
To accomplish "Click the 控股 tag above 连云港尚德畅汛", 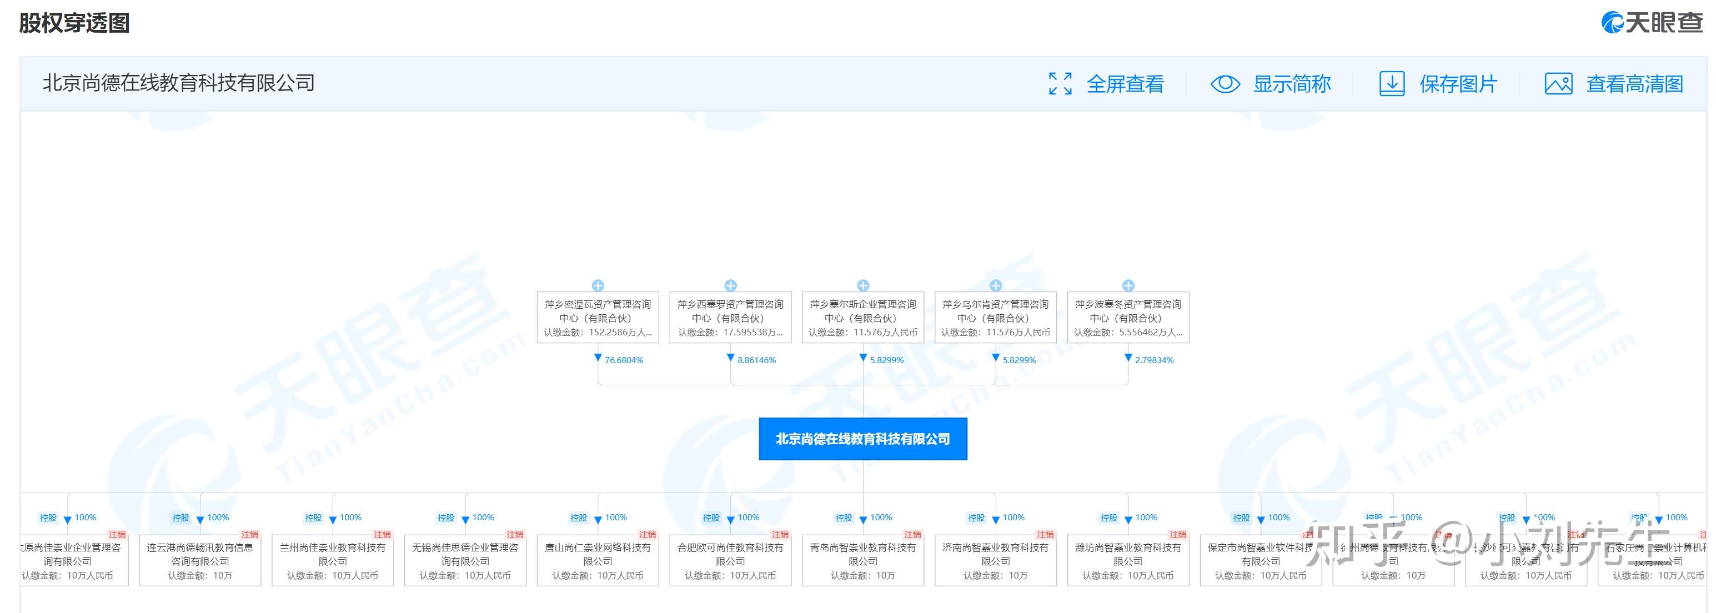I will [x=180, y=517].
